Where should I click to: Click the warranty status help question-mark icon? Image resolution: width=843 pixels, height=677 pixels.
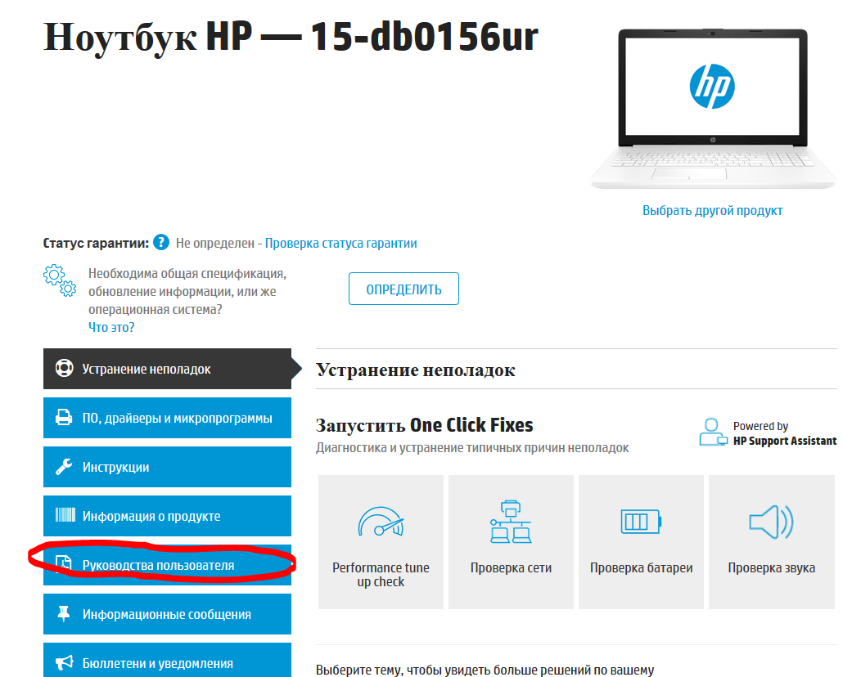[160, 243]
